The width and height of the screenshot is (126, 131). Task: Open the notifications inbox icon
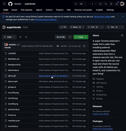[x=117, y=4]
